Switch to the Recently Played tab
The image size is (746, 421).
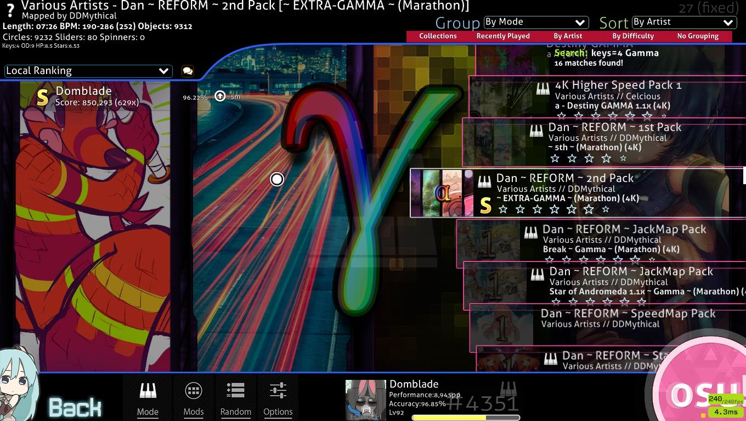click(x=503, y=36)
